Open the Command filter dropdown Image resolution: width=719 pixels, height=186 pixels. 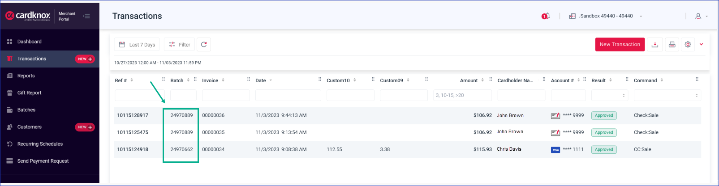(667, 95)
